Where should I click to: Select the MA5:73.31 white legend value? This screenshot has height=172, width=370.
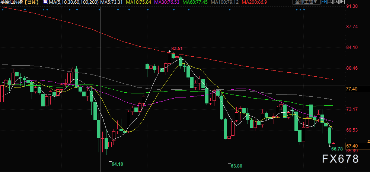112,2
